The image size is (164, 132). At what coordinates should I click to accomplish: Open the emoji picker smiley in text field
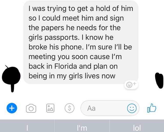pos(132,108)
